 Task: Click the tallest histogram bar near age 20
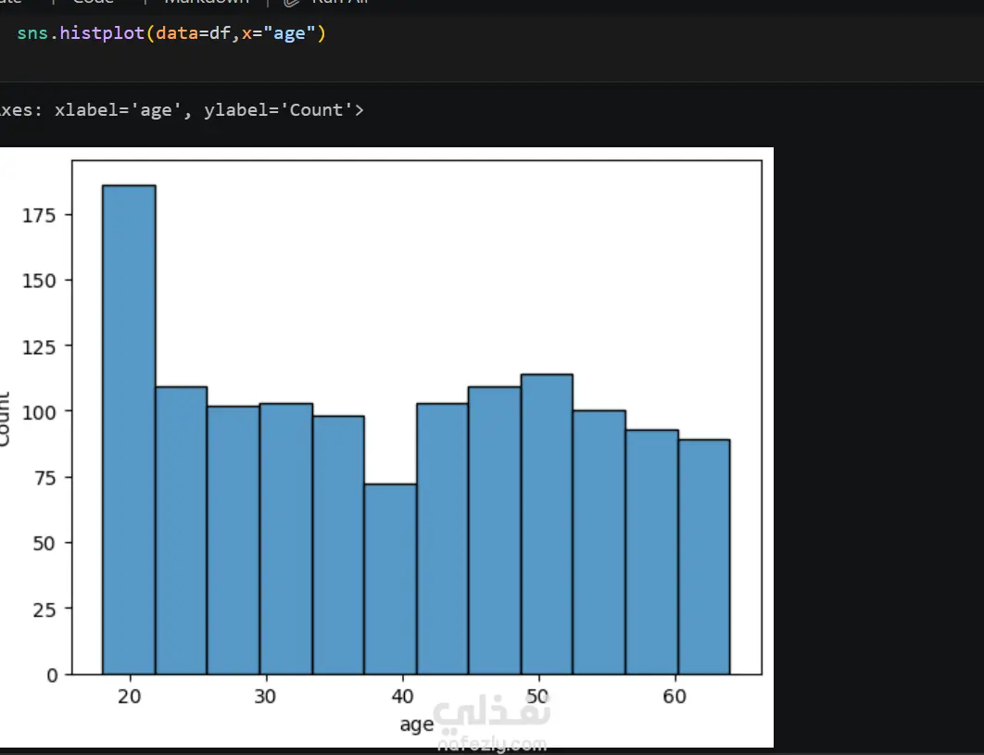pos(129,430)
